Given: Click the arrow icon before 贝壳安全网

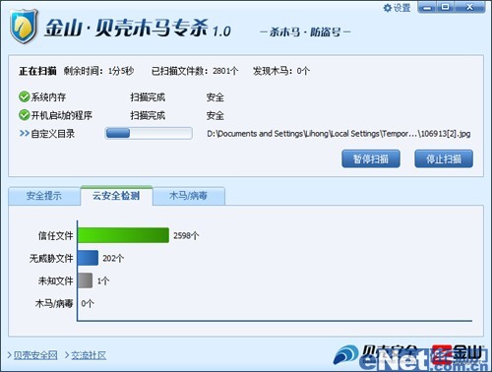Looking at the screenshot, I should tap(10, 355).
